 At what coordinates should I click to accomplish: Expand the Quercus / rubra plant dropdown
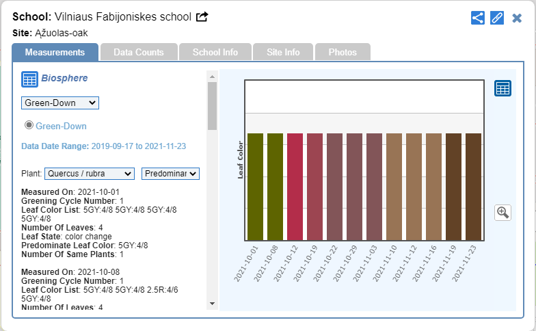(90, 174)
